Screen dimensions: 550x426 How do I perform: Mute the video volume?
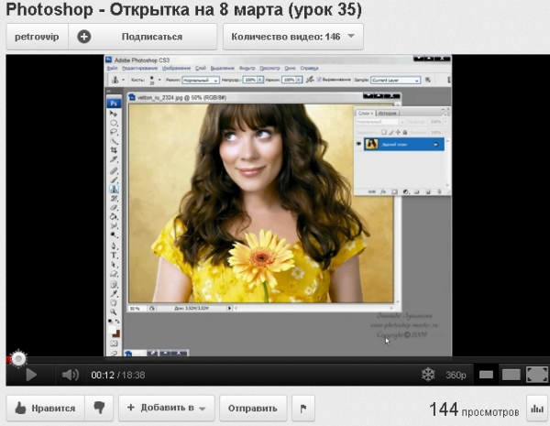point(71,375)
